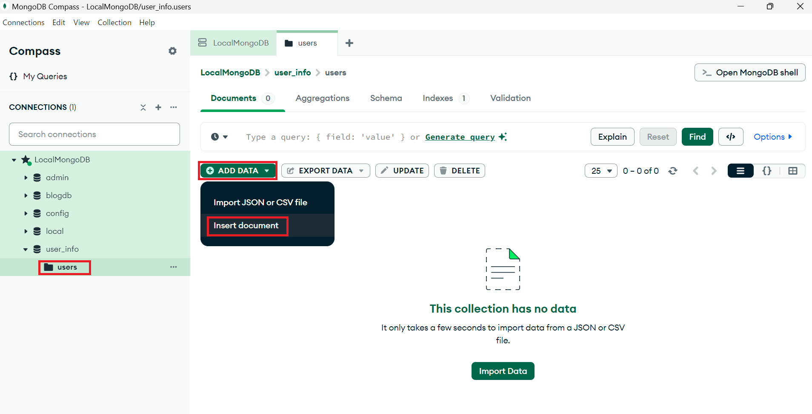Go to previous page arrow
Viewport: 812px width, 414px height.
(696, 171)
